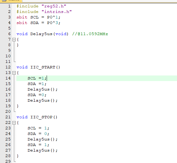177x163 pixels.
Task: Click closing brace on line 8
Action: 18,45
